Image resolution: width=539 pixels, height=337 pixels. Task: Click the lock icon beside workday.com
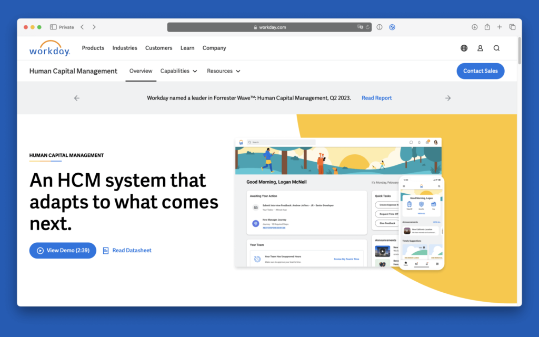pyautogui.click(x=255, y=27)
